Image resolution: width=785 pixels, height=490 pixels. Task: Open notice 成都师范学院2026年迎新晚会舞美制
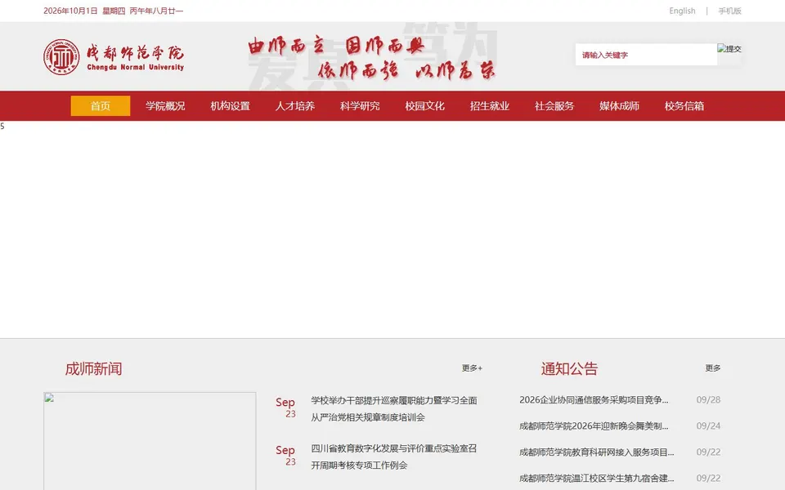[x=594, y=426]
